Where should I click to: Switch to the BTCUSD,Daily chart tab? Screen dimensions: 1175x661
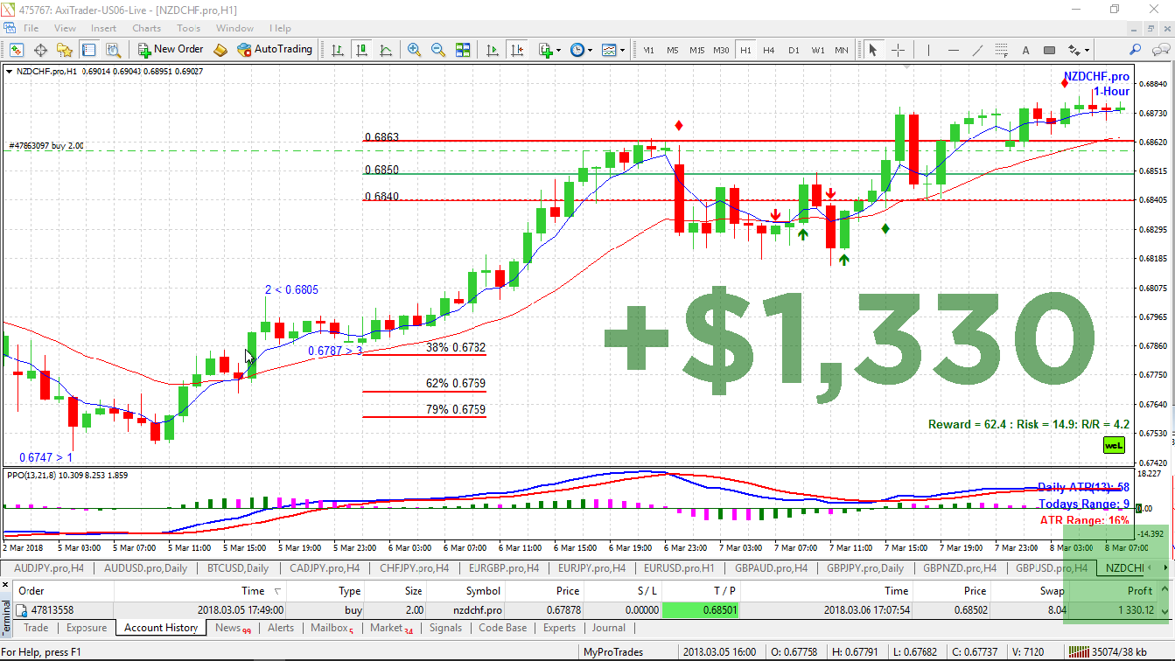click(x=239, y=567)
